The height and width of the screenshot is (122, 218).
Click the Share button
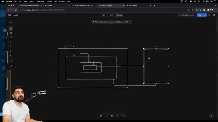(x=200, y=15)
